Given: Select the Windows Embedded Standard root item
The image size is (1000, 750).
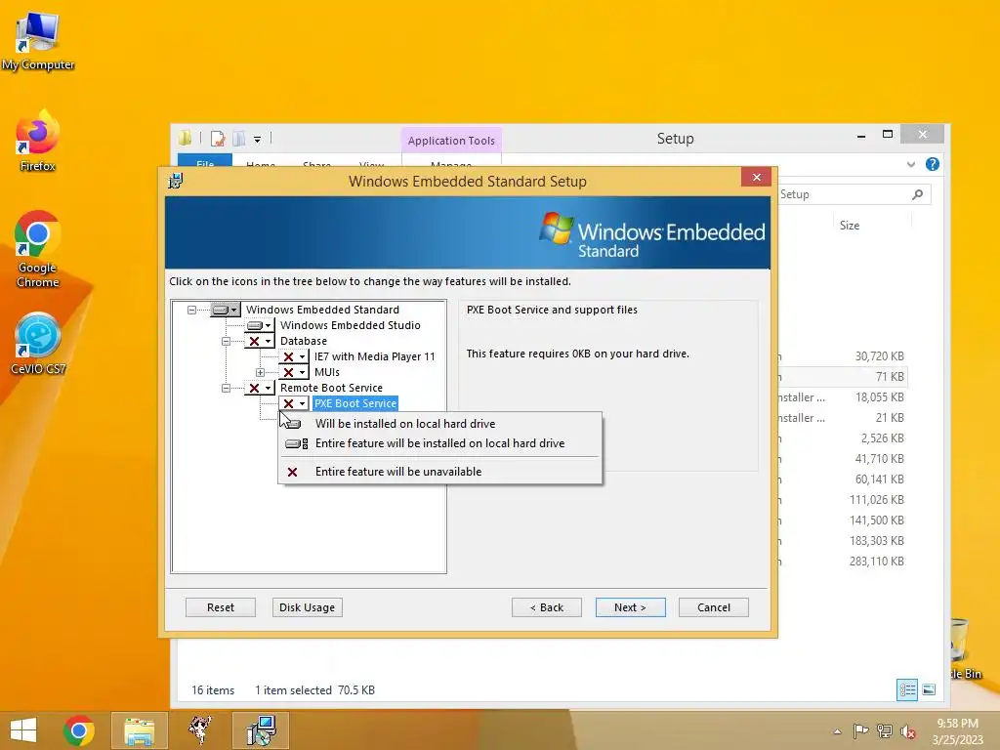Looking at the screenshot, I should (x=322, y=310).
